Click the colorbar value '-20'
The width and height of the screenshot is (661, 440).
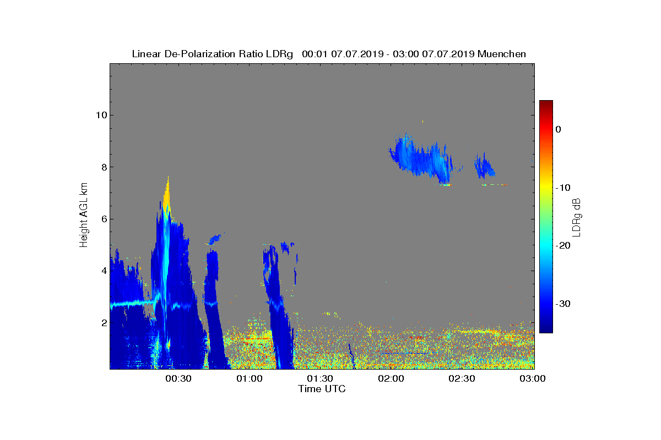[x=562, y=245]
